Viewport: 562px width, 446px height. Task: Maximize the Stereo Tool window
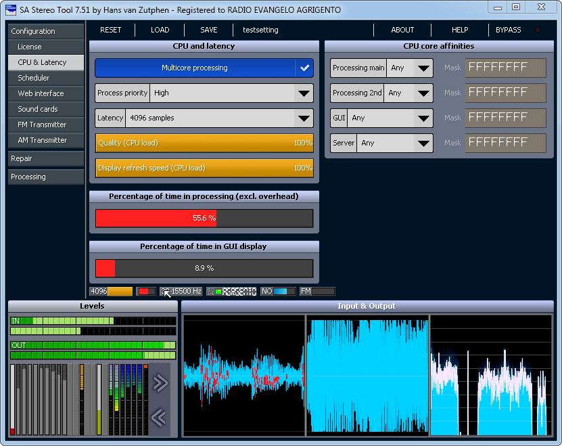516,7
